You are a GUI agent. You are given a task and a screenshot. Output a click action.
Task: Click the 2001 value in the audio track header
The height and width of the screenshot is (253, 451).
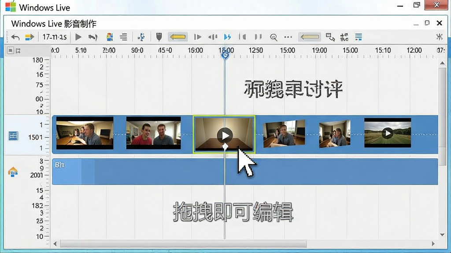coord(36,175)
